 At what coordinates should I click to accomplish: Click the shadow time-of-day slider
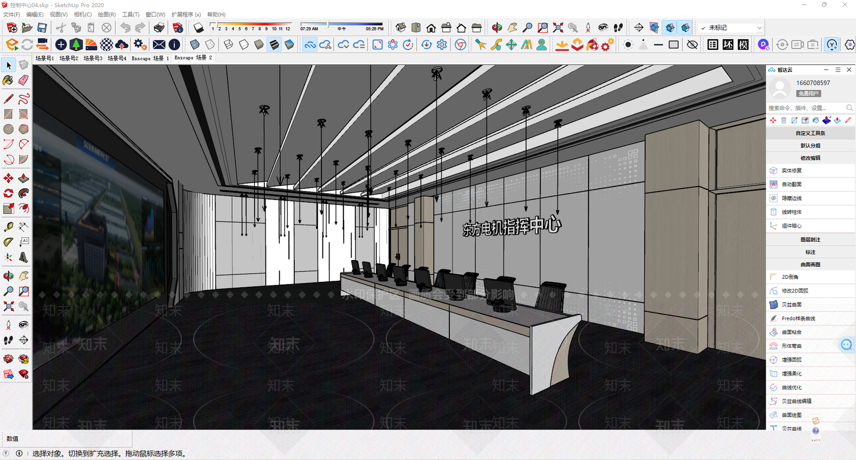[342, 24]
